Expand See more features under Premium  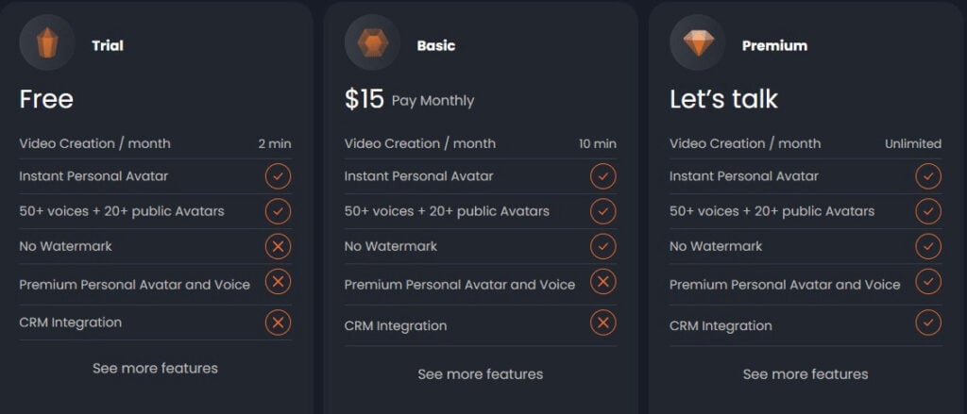(x=806, y=374)
